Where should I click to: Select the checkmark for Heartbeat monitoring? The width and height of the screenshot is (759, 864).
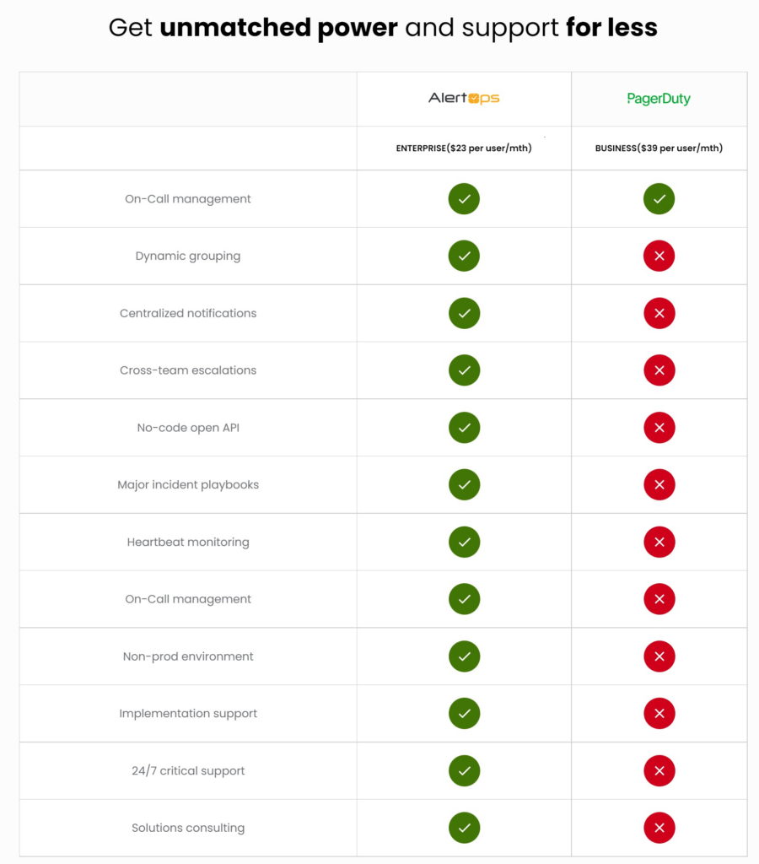point(464,542)
